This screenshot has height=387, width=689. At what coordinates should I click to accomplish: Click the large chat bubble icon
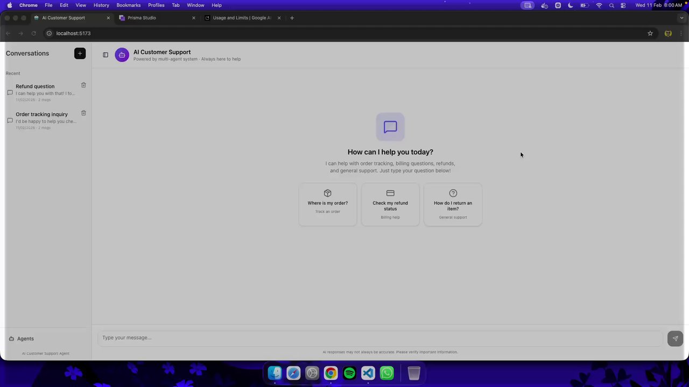coord(390,127)
